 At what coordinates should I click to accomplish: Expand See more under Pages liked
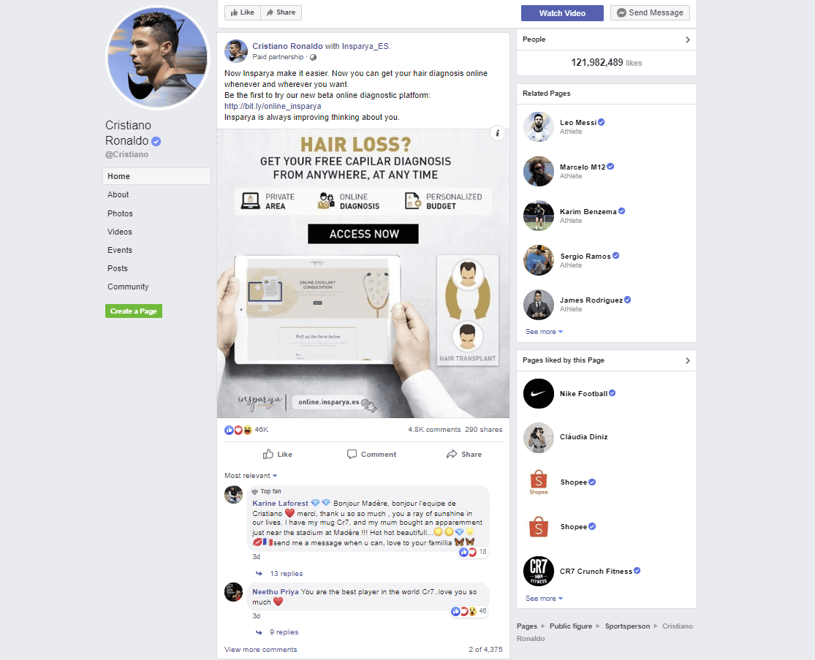click(544, 599)
